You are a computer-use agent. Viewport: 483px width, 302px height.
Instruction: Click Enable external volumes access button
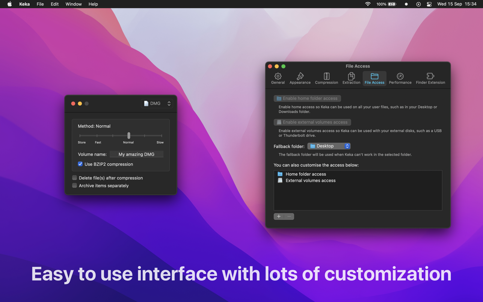[312, 122]
